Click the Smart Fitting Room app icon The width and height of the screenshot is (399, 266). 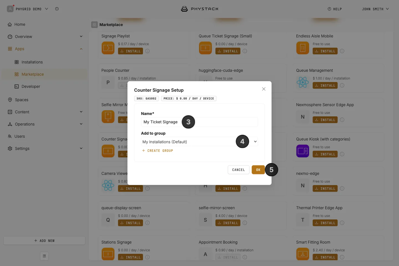point(303,254)
